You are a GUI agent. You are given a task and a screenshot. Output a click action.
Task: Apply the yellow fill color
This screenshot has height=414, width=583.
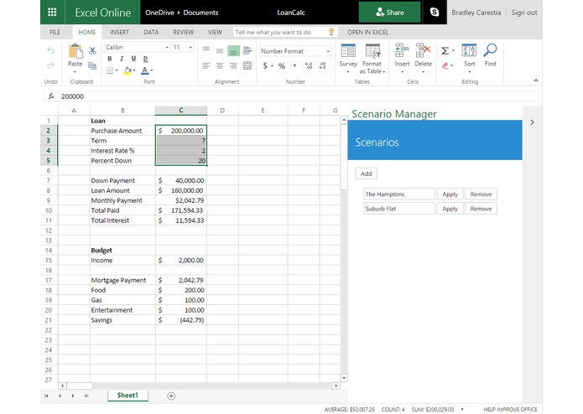coord(128,70)
